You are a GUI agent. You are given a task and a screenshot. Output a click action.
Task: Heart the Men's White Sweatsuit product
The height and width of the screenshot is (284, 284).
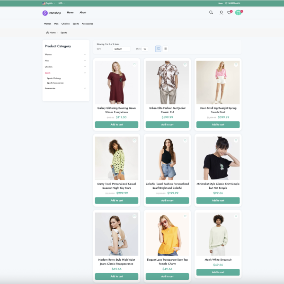tap(236, 216)
